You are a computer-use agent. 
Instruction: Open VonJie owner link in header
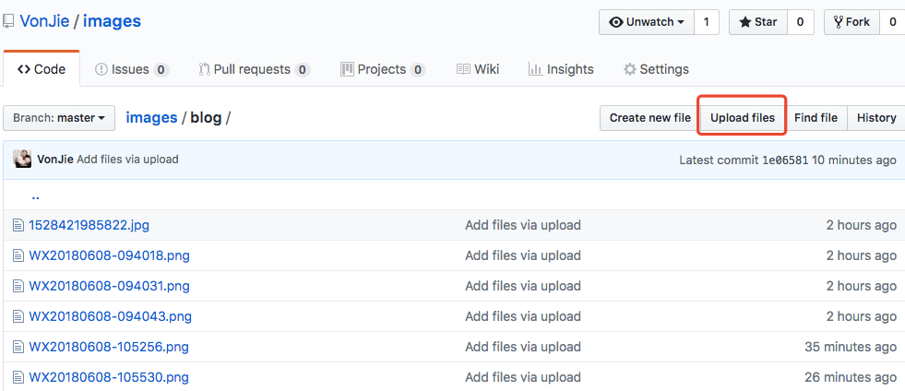(44, 21)
